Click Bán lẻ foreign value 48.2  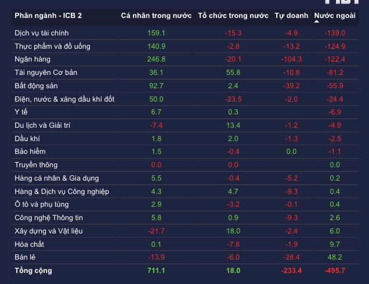(x=336, y=257)
